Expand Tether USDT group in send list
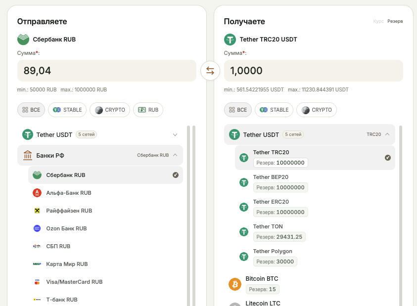 click(100, 134)
